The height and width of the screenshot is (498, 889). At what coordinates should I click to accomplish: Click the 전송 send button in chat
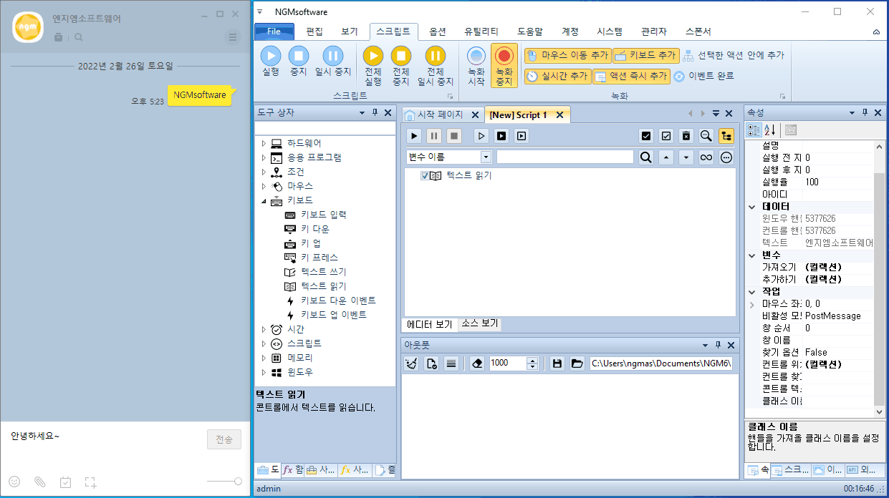pos(224,440)
